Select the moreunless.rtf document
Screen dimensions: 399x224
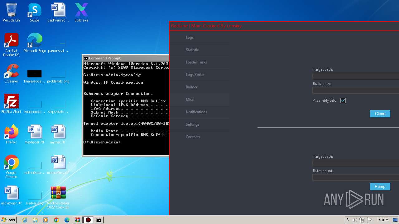pyautogui.click(x=58, y=165)
